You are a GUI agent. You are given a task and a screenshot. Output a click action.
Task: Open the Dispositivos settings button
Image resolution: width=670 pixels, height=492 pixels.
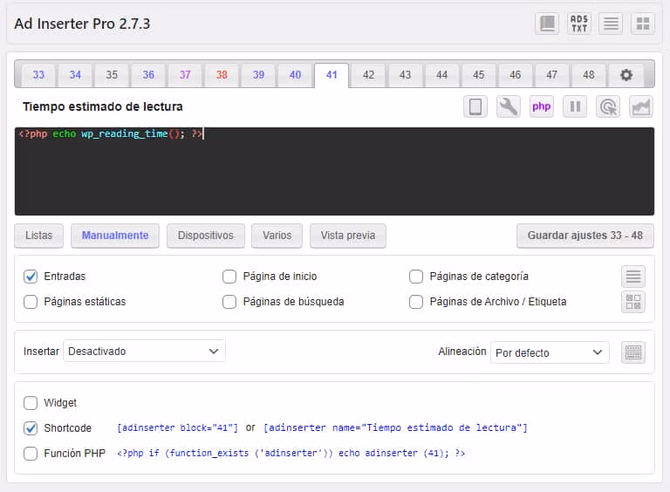point(206,236)
